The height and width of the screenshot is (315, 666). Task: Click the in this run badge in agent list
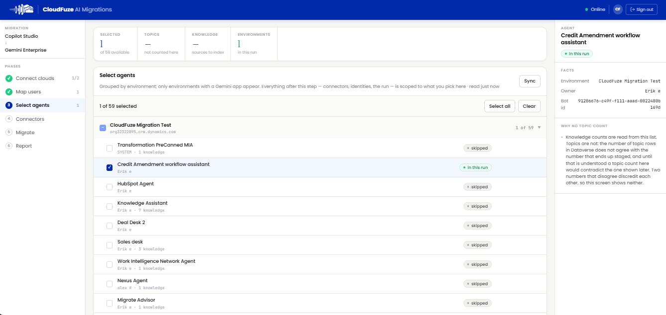coord(475,167)
